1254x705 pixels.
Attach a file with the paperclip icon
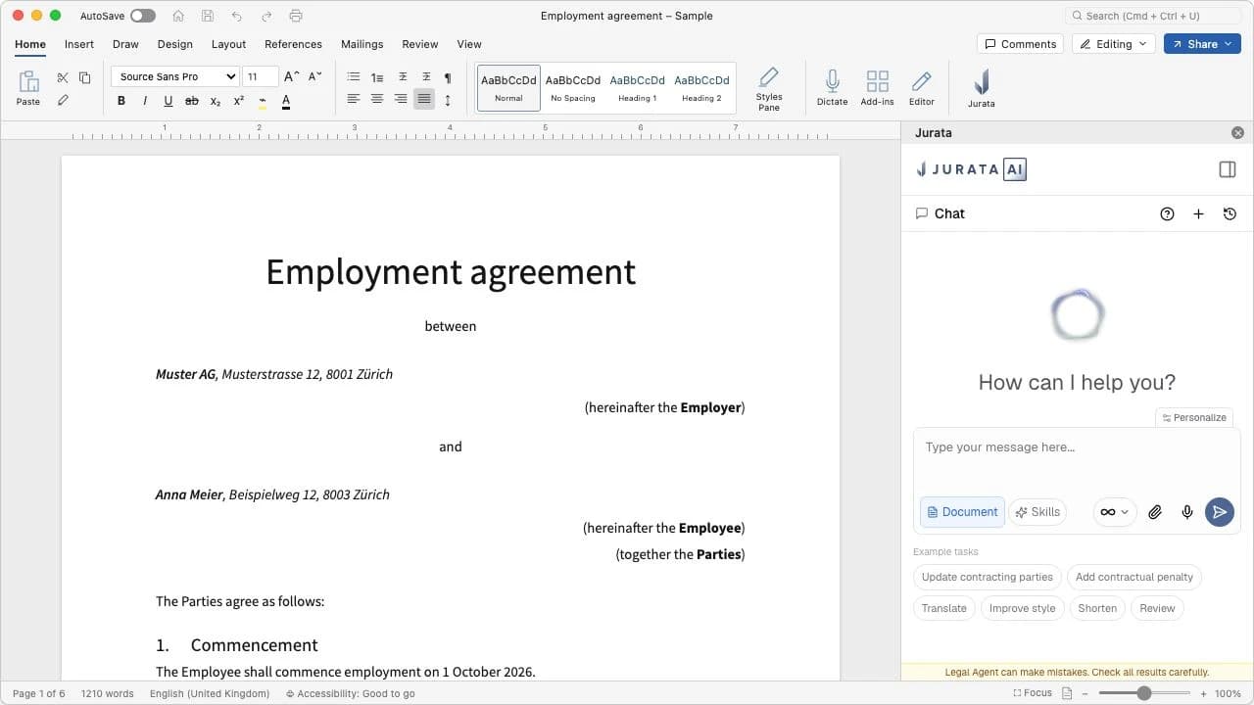[1155, 512]
